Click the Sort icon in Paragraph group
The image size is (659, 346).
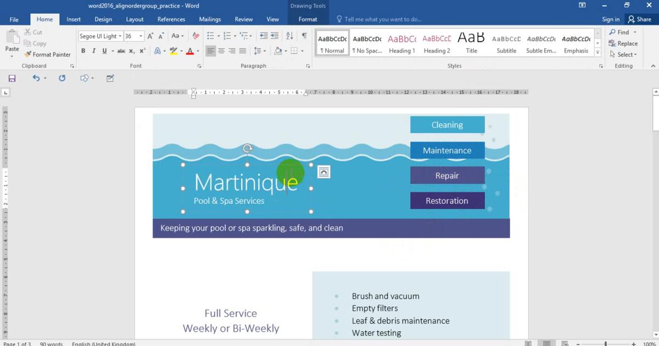(x=289, y=36)
